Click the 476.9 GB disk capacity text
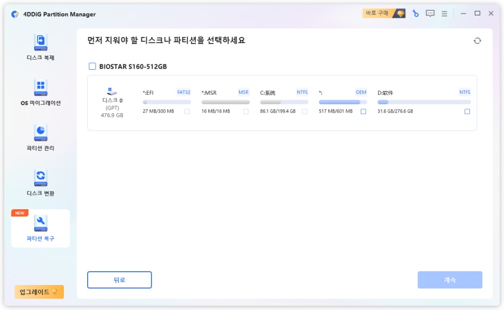 click(112, 115)
